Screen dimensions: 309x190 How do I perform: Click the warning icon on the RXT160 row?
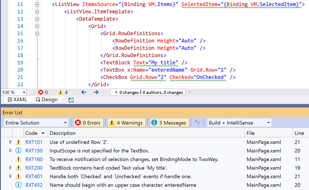pos(18,159)
